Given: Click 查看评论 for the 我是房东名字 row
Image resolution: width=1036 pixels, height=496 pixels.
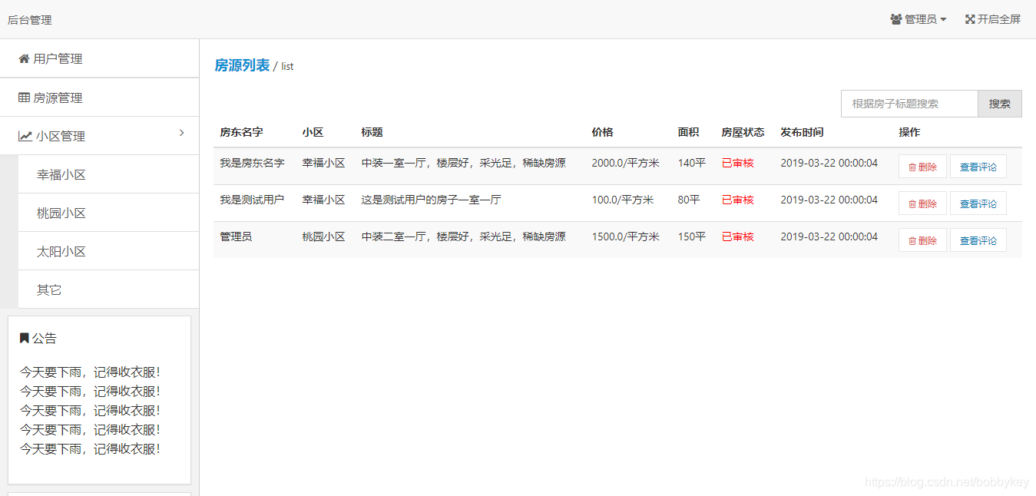Looking at the screenshot, I should (x=978, y=167).
